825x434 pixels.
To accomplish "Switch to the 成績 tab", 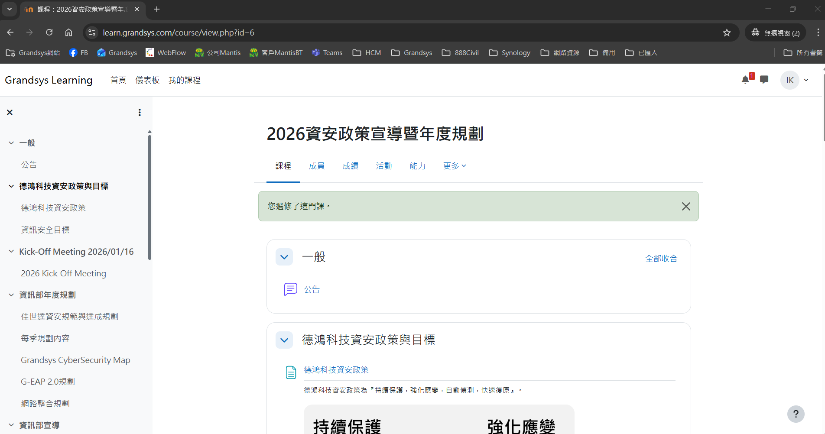I will [350, 165].
